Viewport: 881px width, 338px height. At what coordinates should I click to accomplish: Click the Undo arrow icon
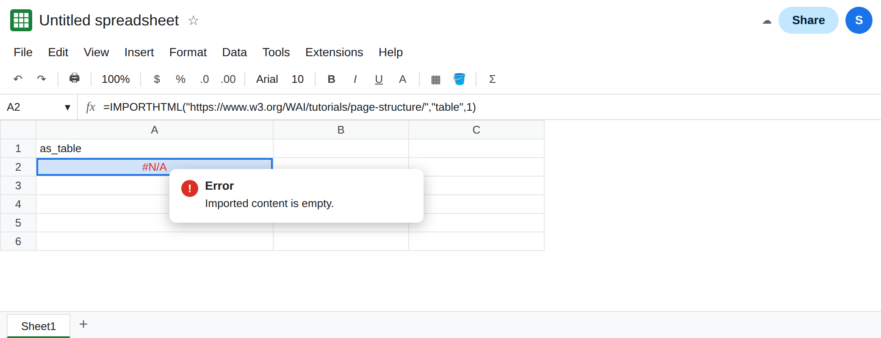pyautogui.click(x=18, y=79)
